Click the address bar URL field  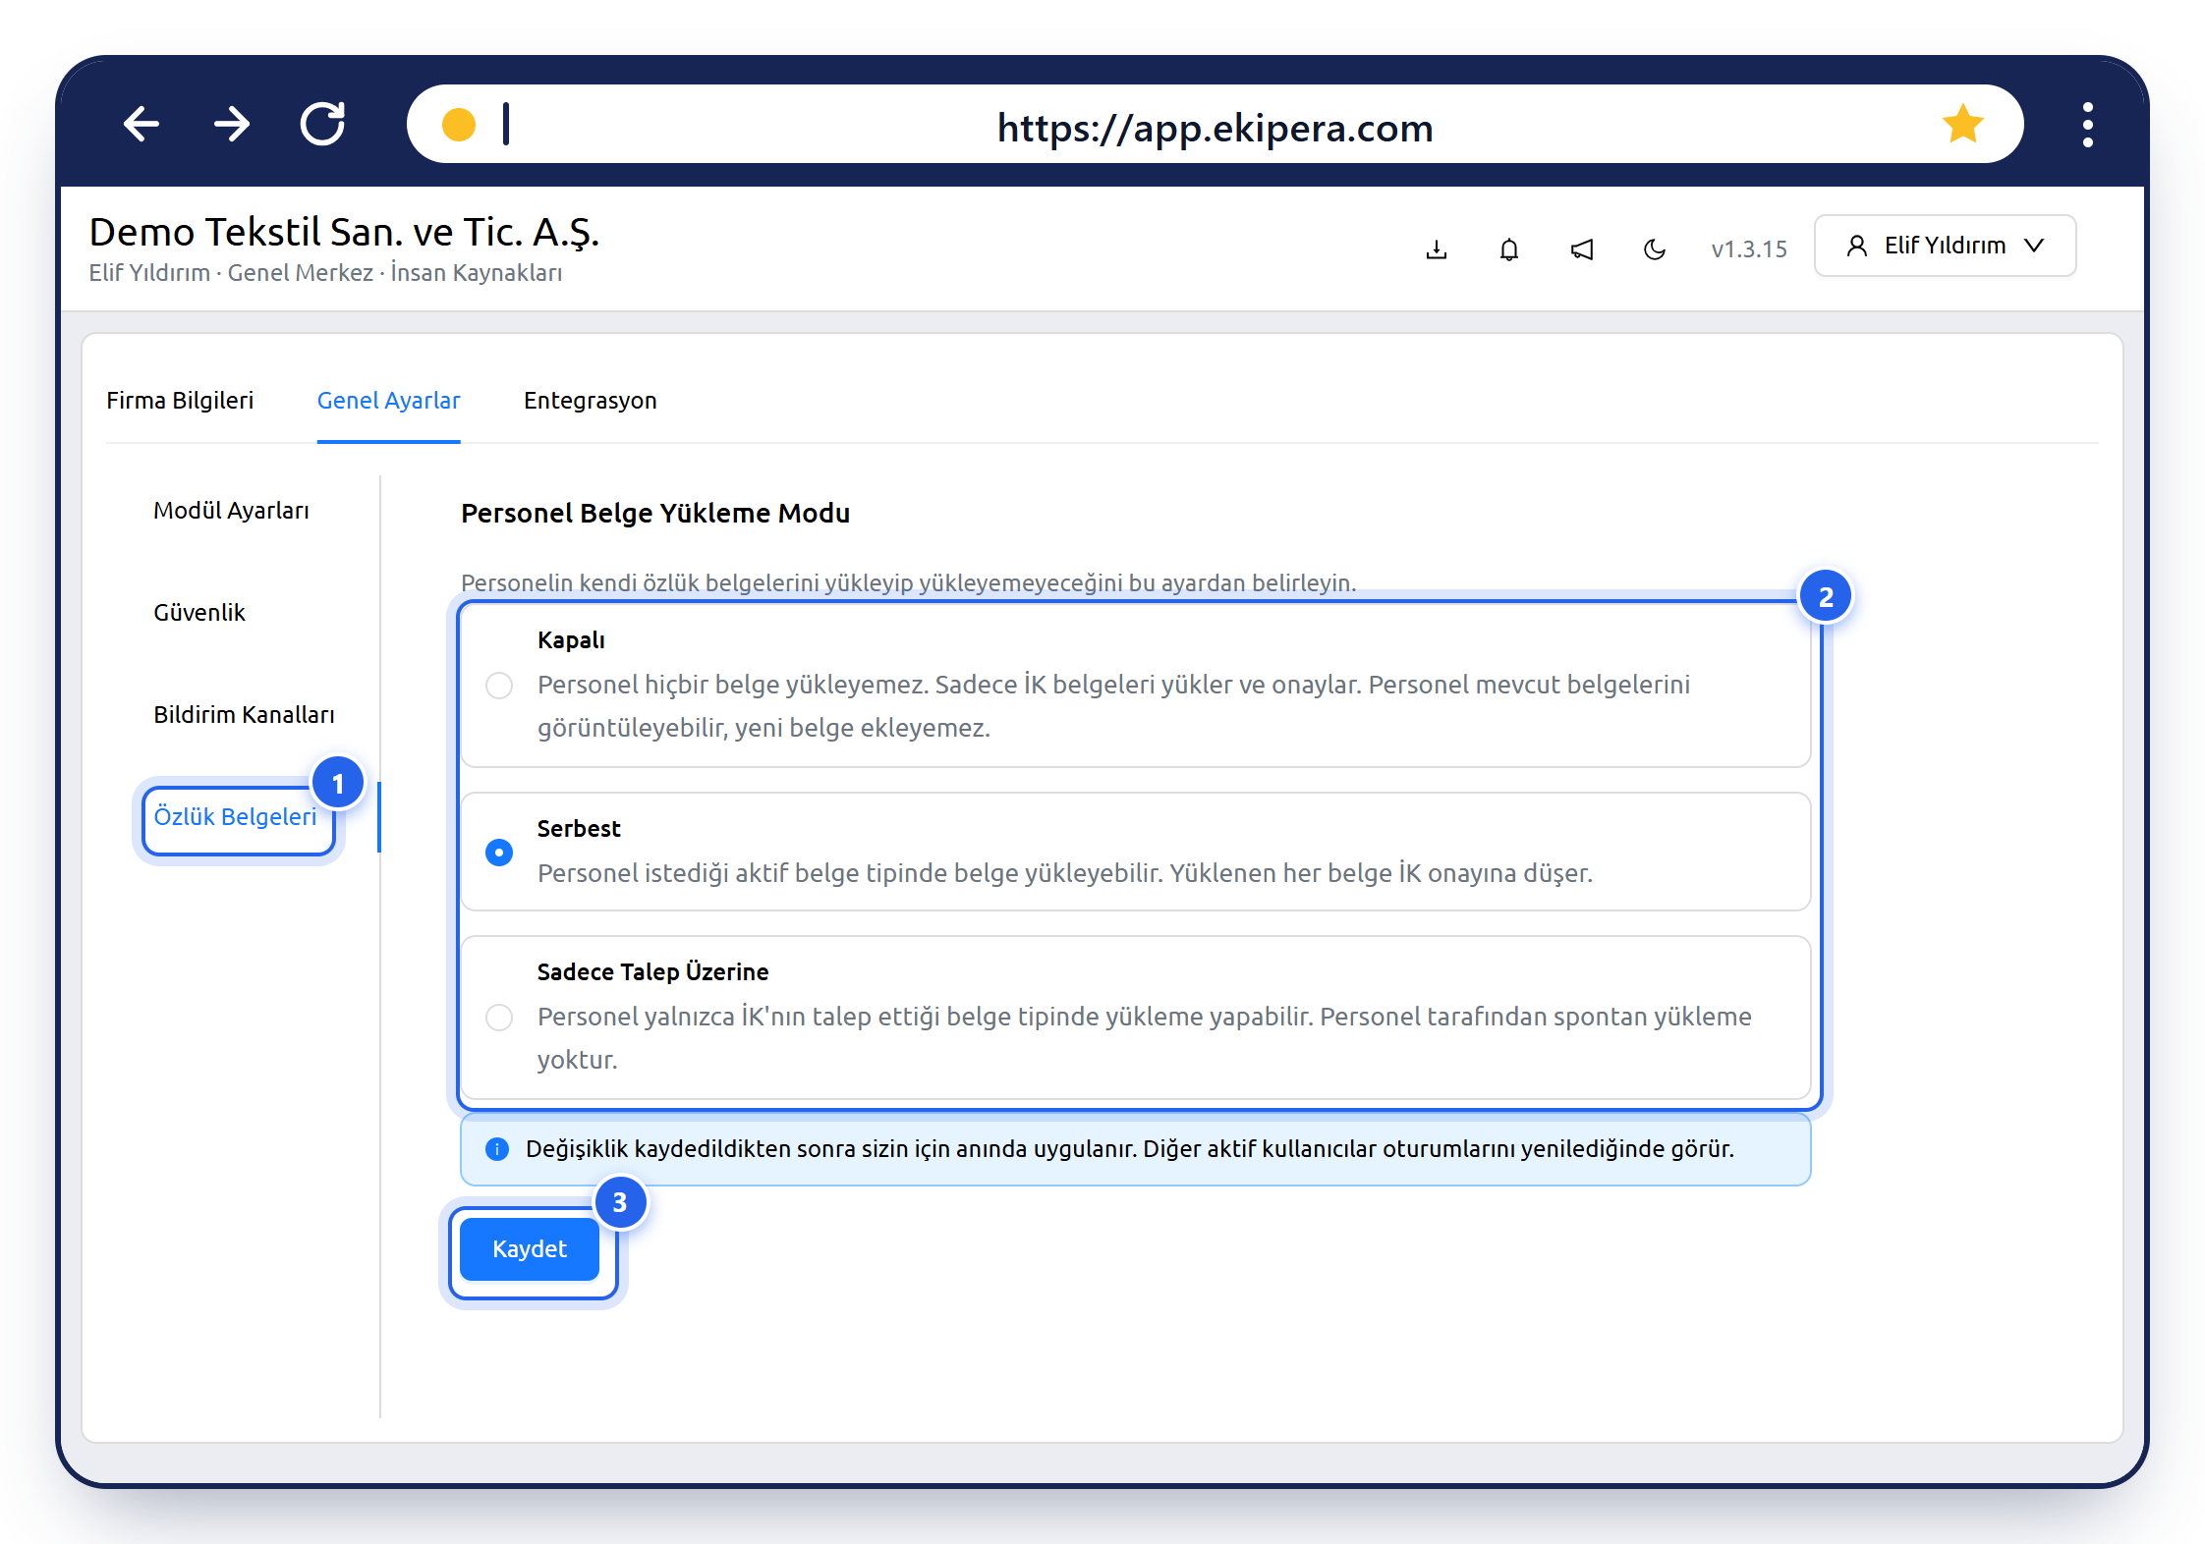(1215, 124)
